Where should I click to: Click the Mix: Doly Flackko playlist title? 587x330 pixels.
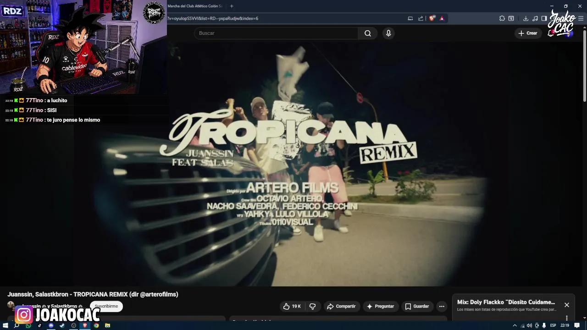coord(506,302)
